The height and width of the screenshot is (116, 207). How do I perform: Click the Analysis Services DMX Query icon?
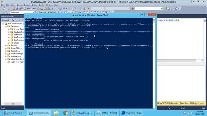tap(45, 9)
